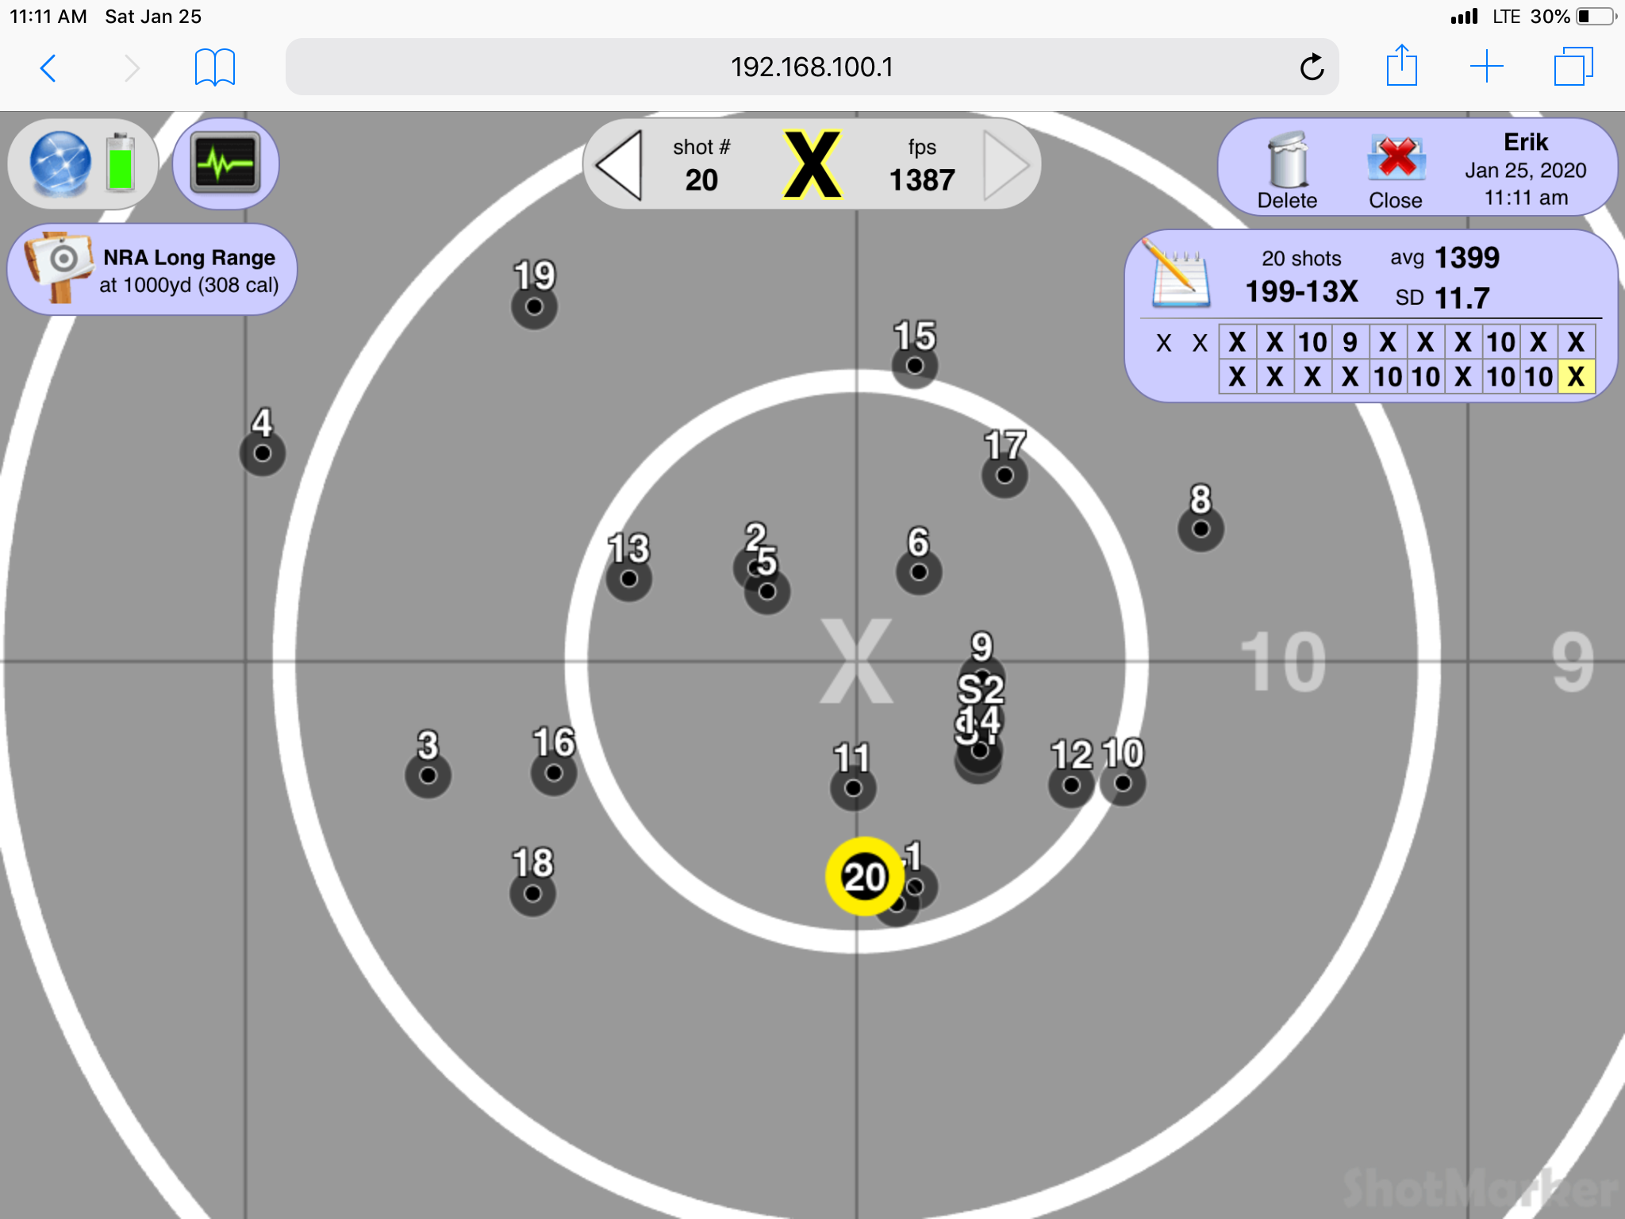
Task: Open the notepad score notes icon
Action: pos(1179,275)
